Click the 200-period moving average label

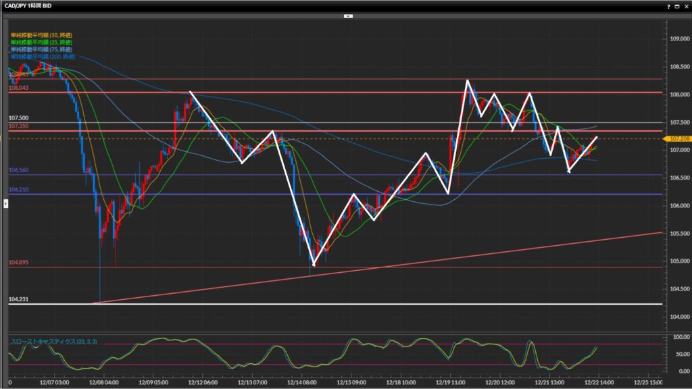(x=42, y=57)
